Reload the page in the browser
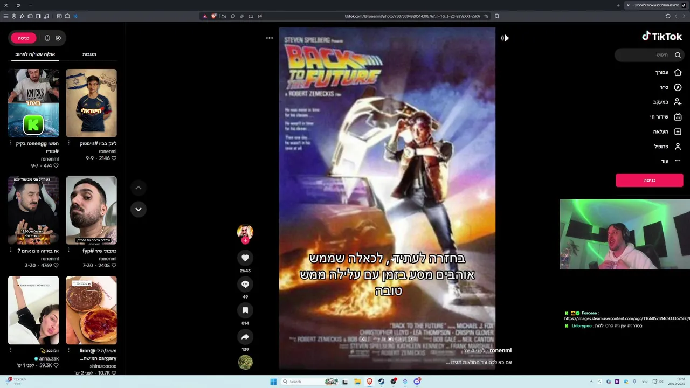The height and width of the screenshot is (388, 690). coord(667,16)
